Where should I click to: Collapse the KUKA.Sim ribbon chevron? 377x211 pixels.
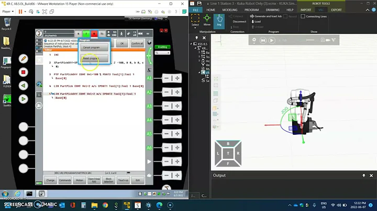(x=368, y=10)
